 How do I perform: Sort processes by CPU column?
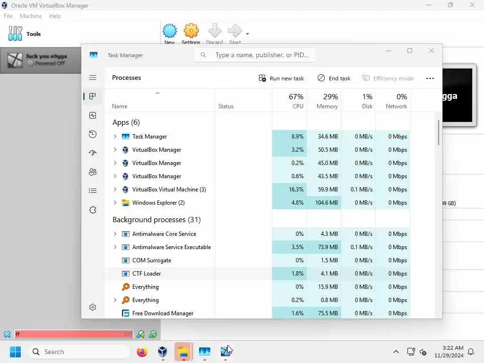coord(290,101)
